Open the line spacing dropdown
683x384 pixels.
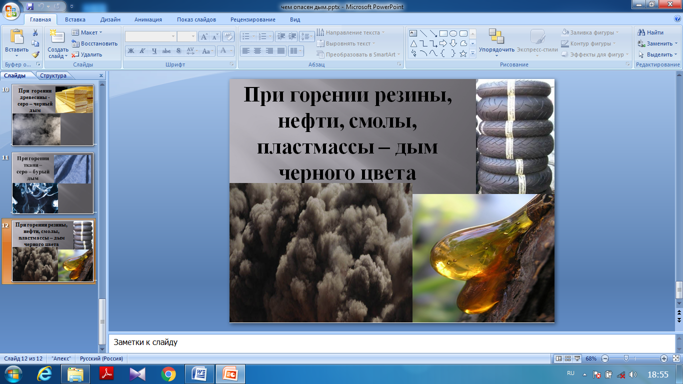point(307,36)
